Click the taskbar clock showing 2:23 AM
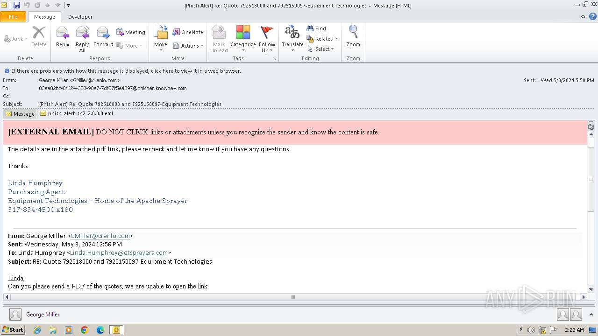598x336 pixels. [x=574, y=330]
